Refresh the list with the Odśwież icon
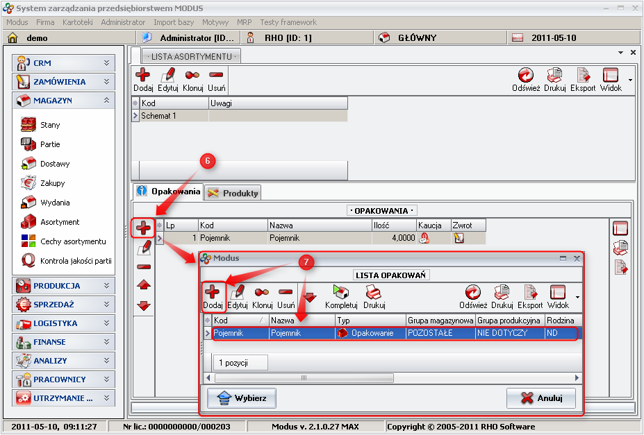The image size is (644, 435). [x=526, y=76]
